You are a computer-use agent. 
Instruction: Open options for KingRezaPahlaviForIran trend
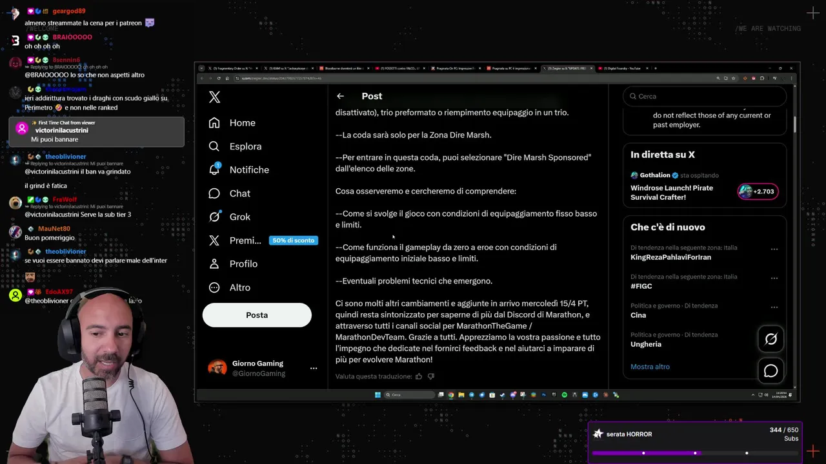coord(774,249)
